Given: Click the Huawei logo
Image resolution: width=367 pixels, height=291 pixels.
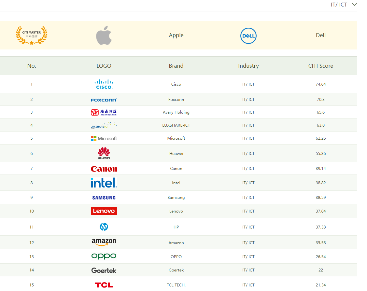Looking at the screenshot, I should 104,153.
